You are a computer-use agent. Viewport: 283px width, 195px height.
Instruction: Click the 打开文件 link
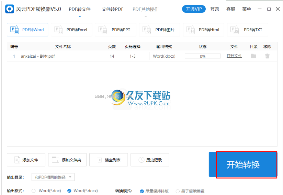click(234, 56)
